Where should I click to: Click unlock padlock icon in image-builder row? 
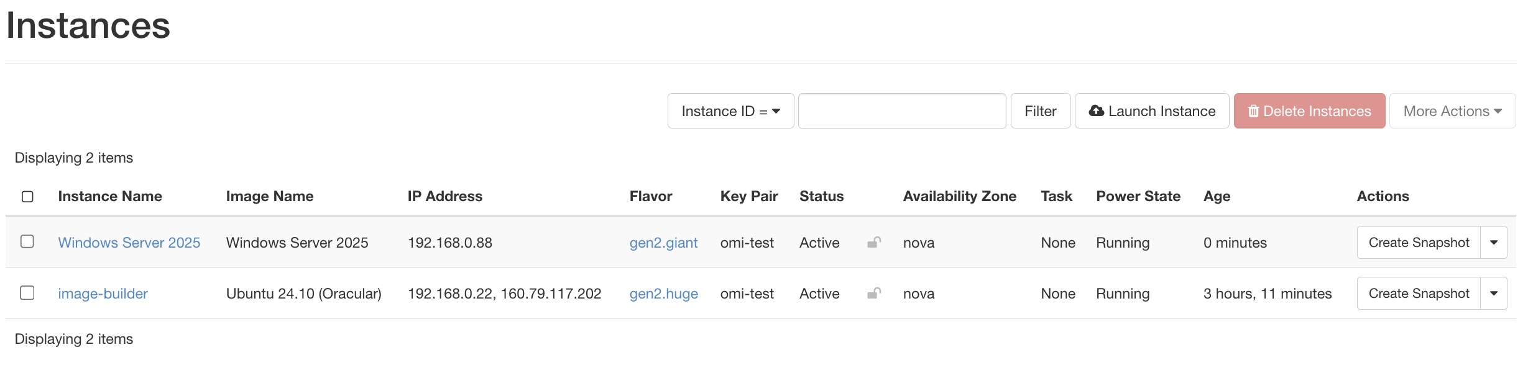coord(874,294)
